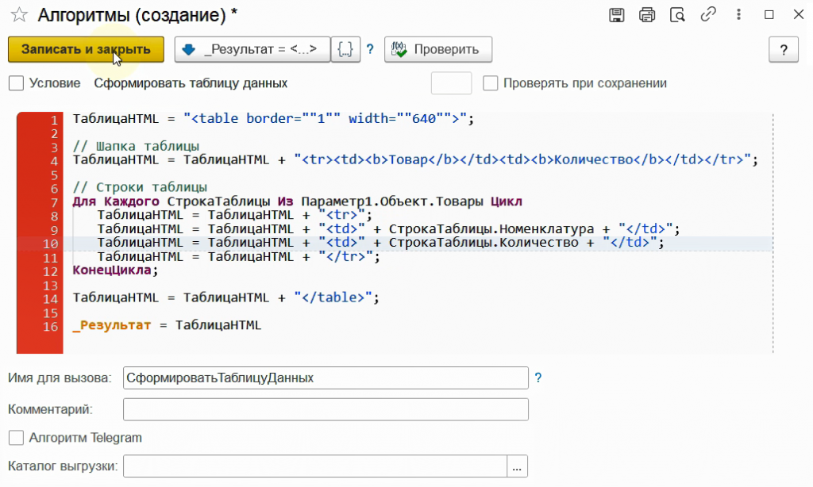Click the curly braces {...} button

pos(345,49)
